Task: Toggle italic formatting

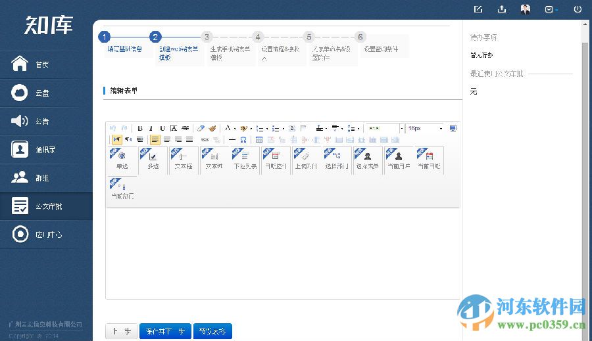Action: coord(151,128)
